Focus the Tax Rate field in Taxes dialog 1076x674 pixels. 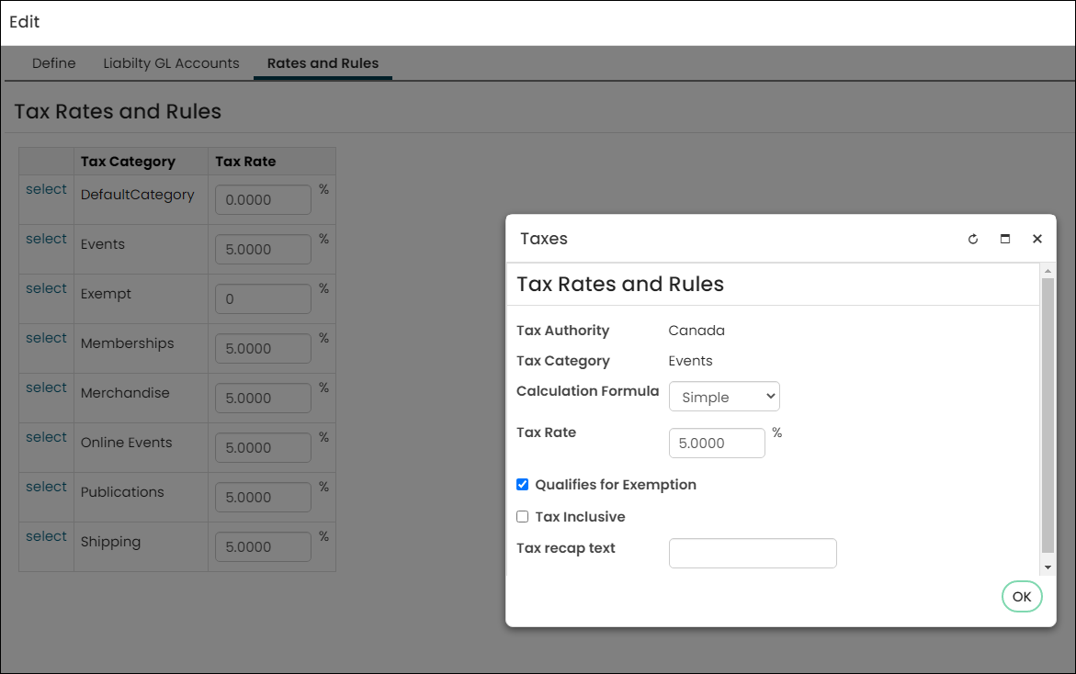point(717,443)
